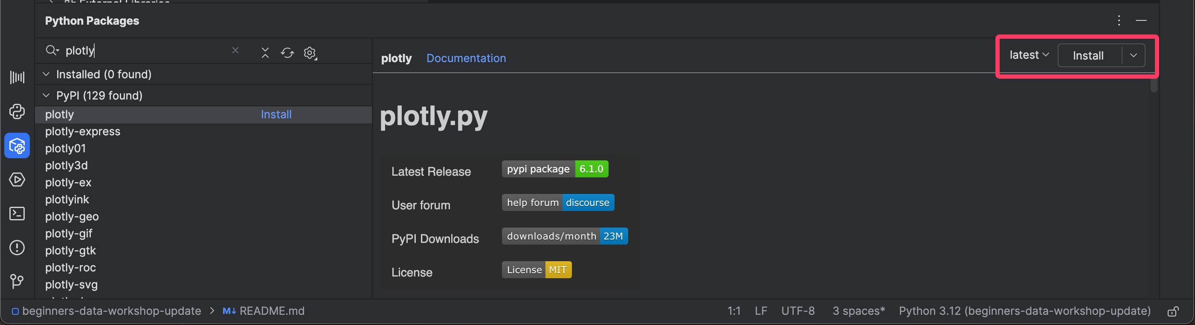Click the search magnifier icon

[52, 51]
